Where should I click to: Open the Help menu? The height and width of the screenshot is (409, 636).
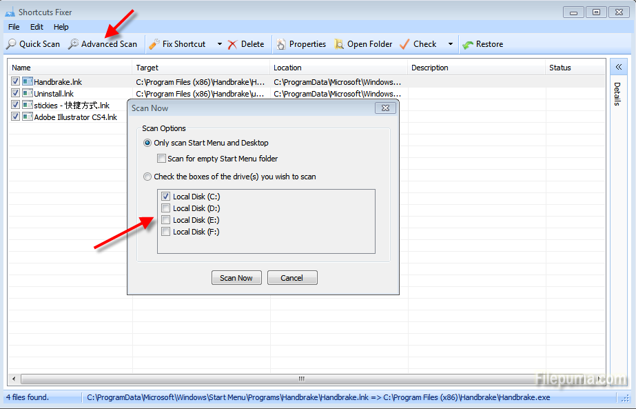pos(61,27)
